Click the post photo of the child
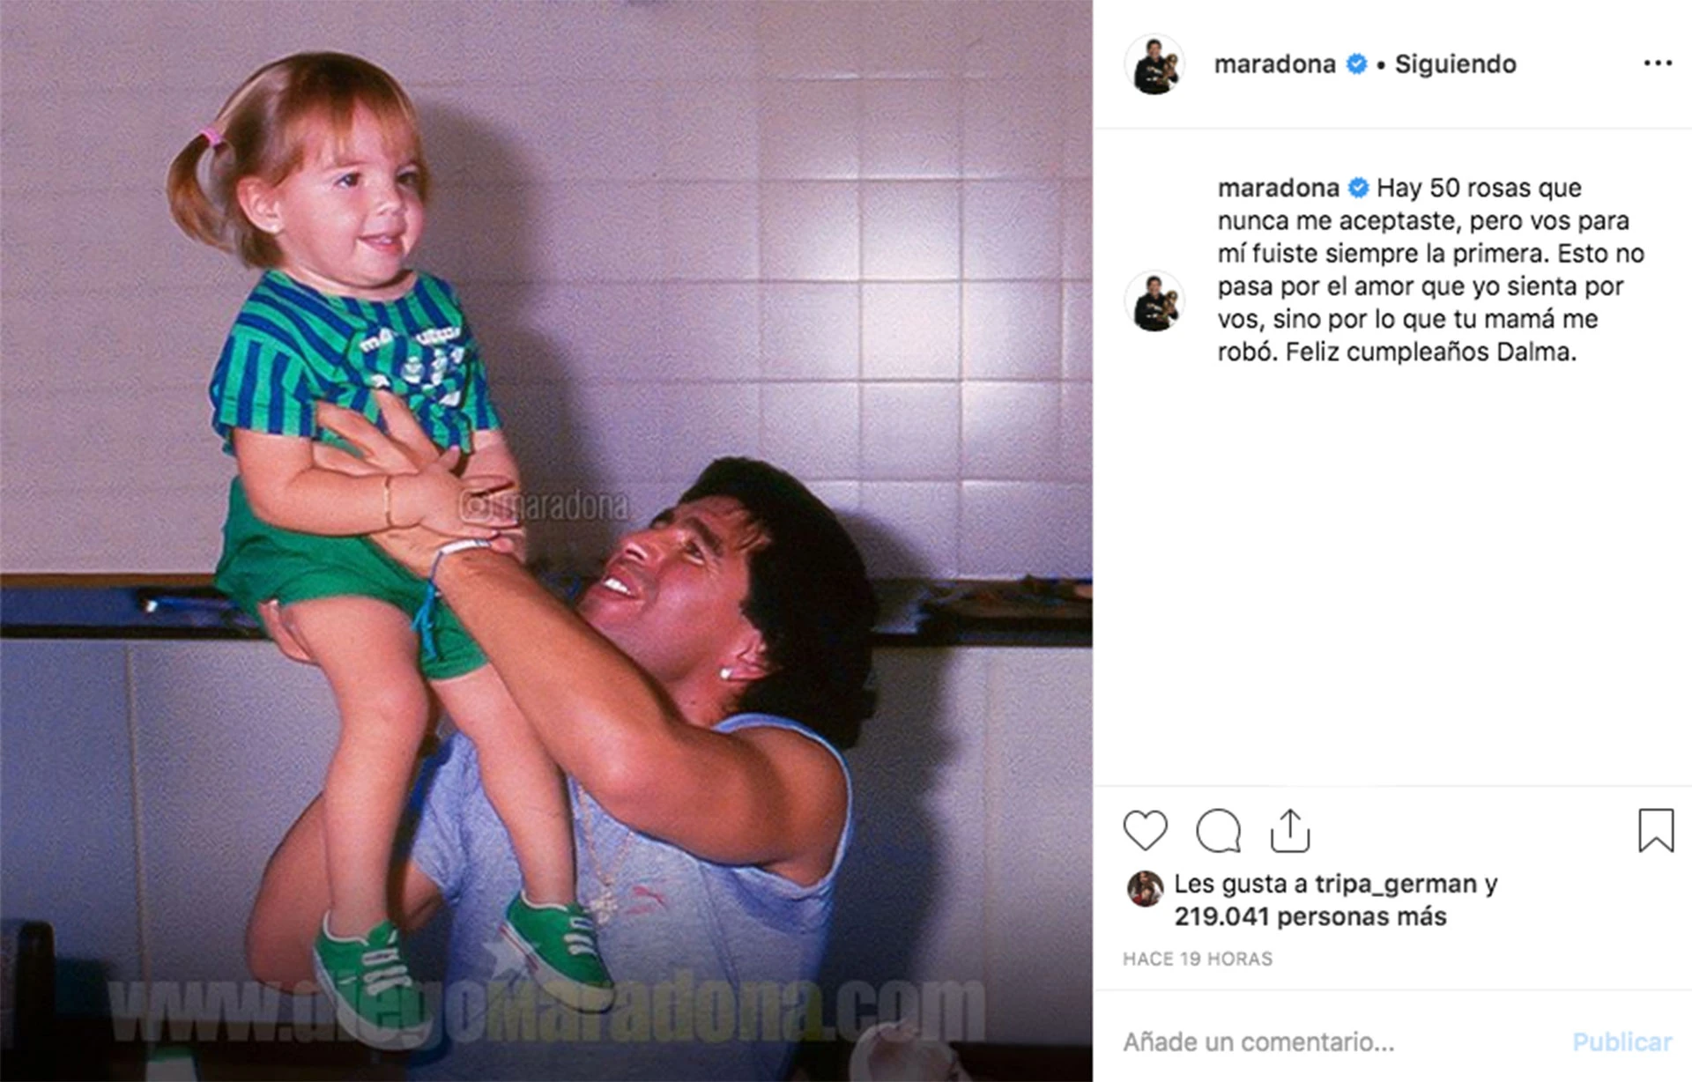Screen dimensions: 1692x1082 pyautogui.click(x=546, y=541)
